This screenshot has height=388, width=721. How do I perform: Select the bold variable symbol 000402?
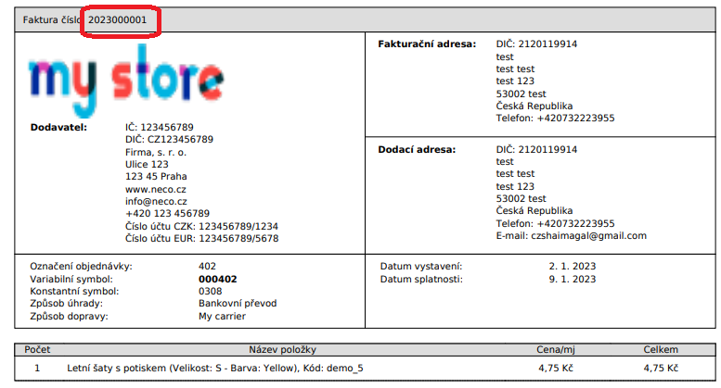coord(218,279)
